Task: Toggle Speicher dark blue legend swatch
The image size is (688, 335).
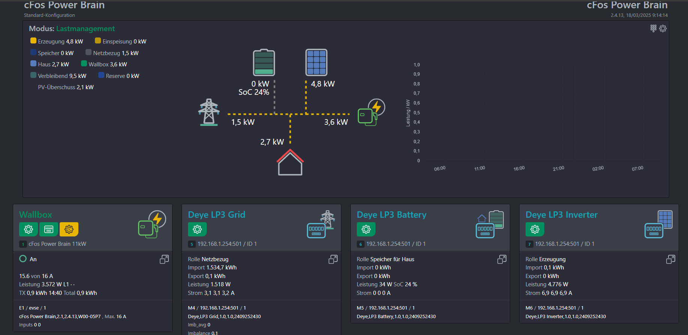Action: tap(33, 52)
